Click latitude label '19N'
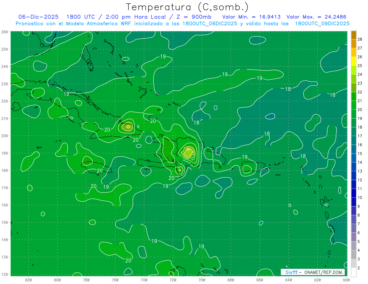368x284 pixels. click(x=4, y=153)
